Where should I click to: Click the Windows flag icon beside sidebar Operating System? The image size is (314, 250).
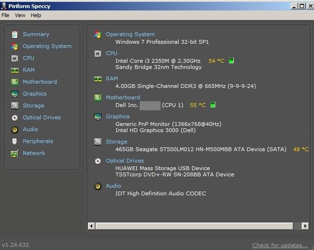point(15,46)
